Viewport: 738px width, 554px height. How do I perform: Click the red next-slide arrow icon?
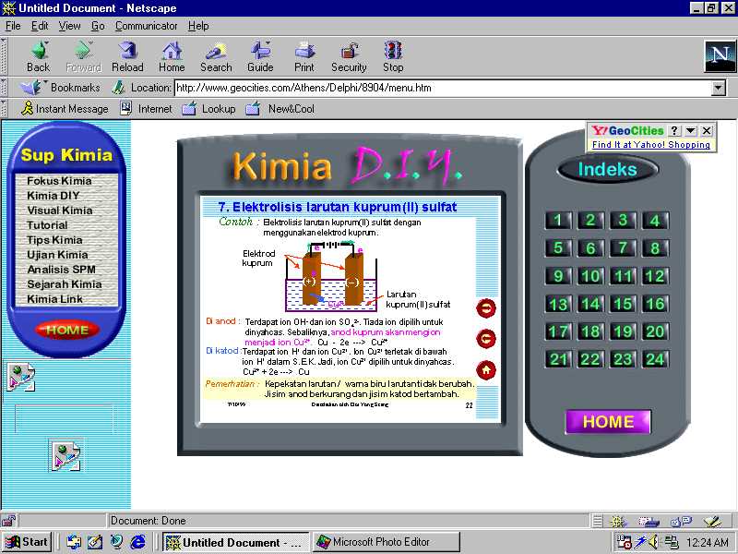pos(486,308)
